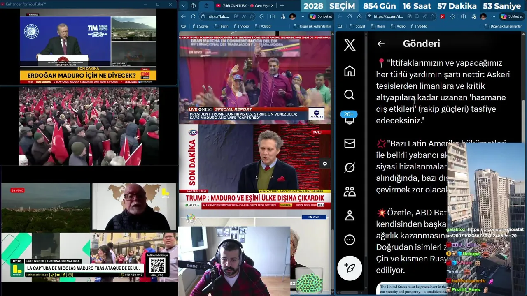527x296 pixels.
Task: Expand the tab search dropdown chevron
Action: (183, 6)
